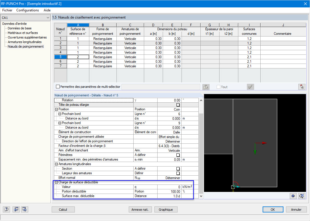The height and width of the screenshot is (221, 310).
Task: Click Position value Coin
Action: pos(169,110)
